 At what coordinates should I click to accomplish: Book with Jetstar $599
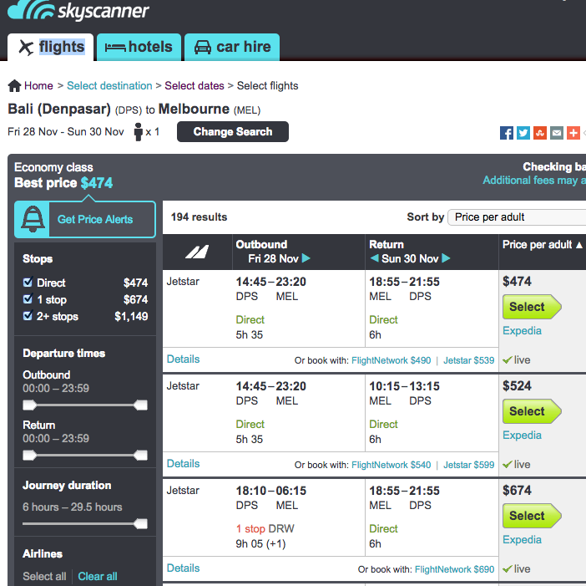click(x=468, y=465)
